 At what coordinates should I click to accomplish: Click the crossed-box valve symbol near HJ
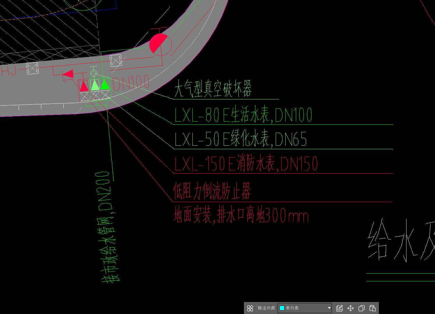pyautogui.click(x=32, y=68)
